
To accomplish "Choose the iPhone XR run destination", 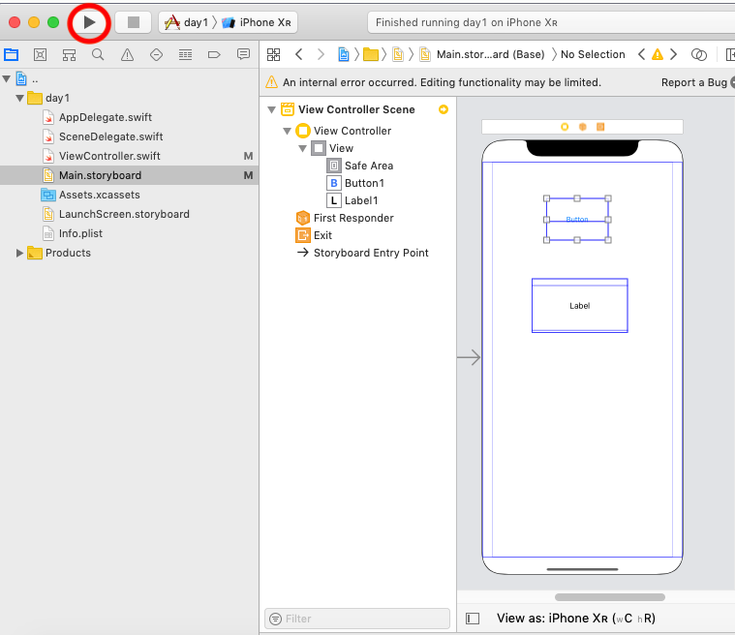I will pos(257,22).
